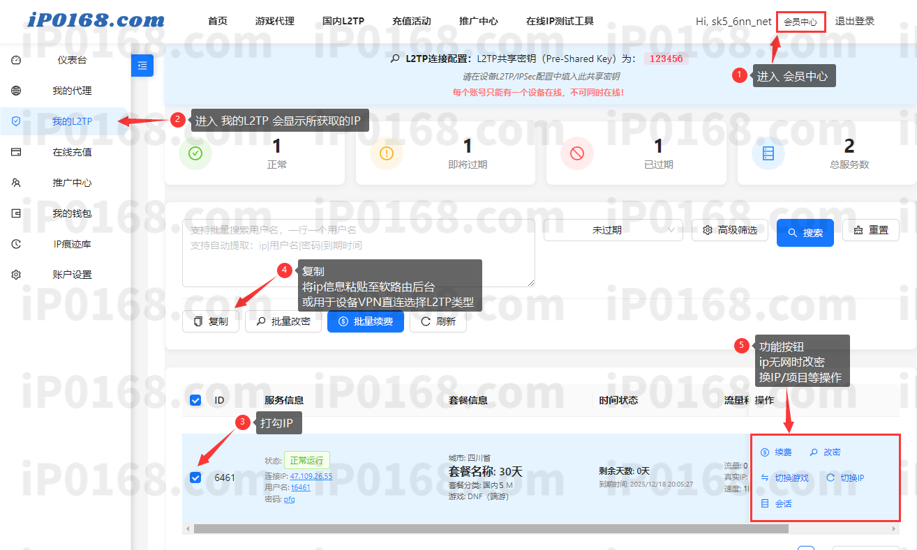Open 我的钱包 wallet icon in sidebar

coord(15,213)
